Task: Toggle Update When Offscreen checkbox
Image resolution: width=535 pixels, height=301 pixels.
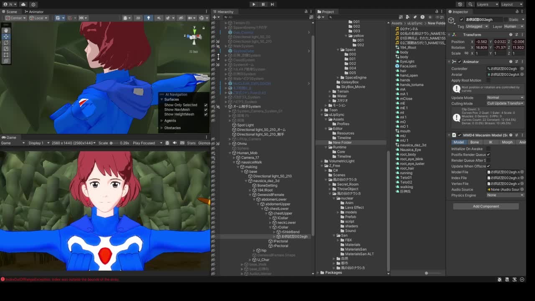Action: click(488, 166)
